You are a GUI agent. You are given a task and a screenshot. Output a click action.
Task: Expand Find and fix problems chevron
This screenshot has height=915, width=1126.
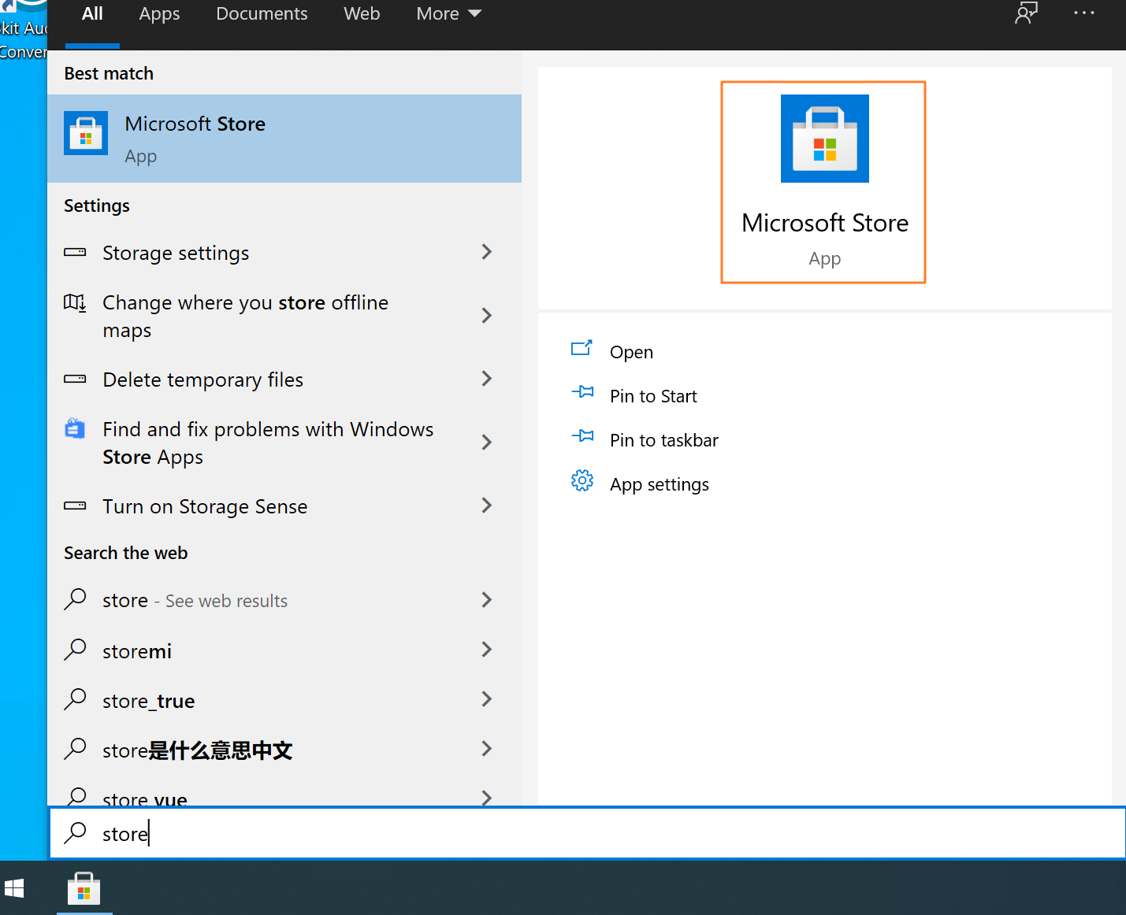click(x=487, y=443)
